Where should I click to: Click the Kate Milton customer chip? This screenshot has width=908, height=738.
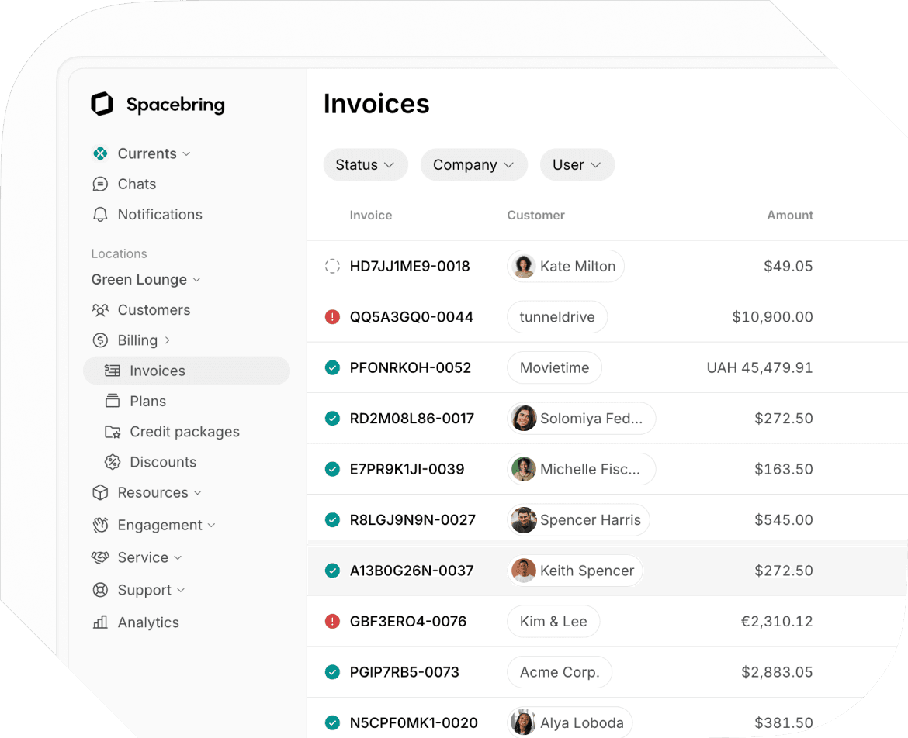click(x=566, y=267)
